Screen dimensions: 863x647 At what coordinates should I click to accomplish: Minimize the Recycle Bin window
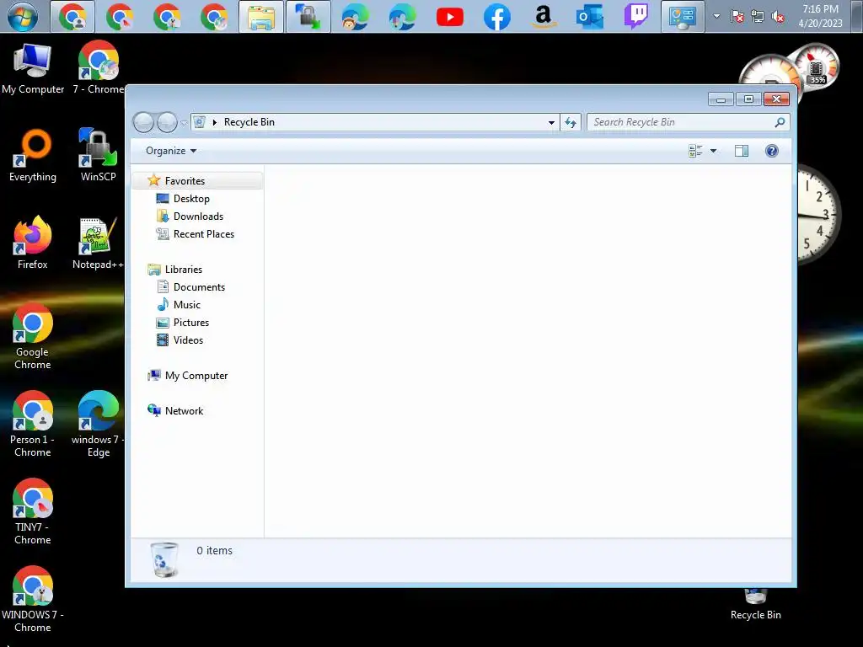click(x=721, y=99)
